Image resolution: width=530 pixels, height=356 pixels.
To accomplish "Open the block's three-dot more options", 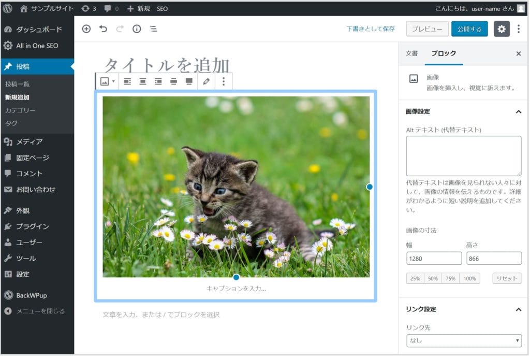I will coord(224,81).
